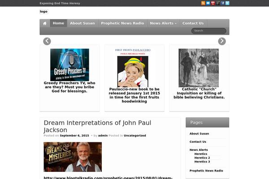
Task: Go to previous carousel slide arrow
Action: pyautogui.click(x=47, y=41)
